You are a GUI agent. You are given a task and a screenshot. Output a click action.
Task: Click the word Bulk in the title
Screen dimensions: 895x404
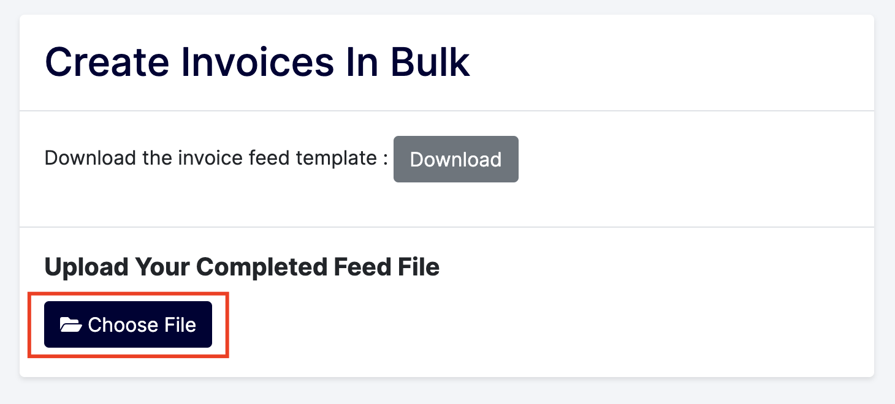pyautogui.click(x=430, y=62)
